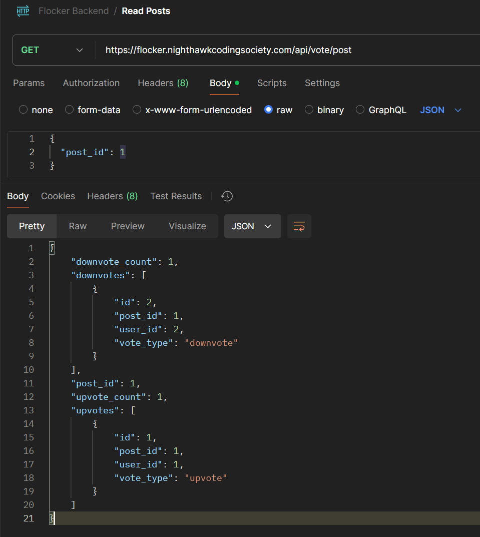Switch to the Params tab

[x=29, y=83]
